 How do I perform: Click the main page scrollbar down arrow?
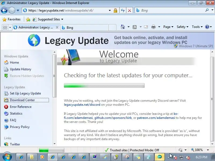click(212, 144)
